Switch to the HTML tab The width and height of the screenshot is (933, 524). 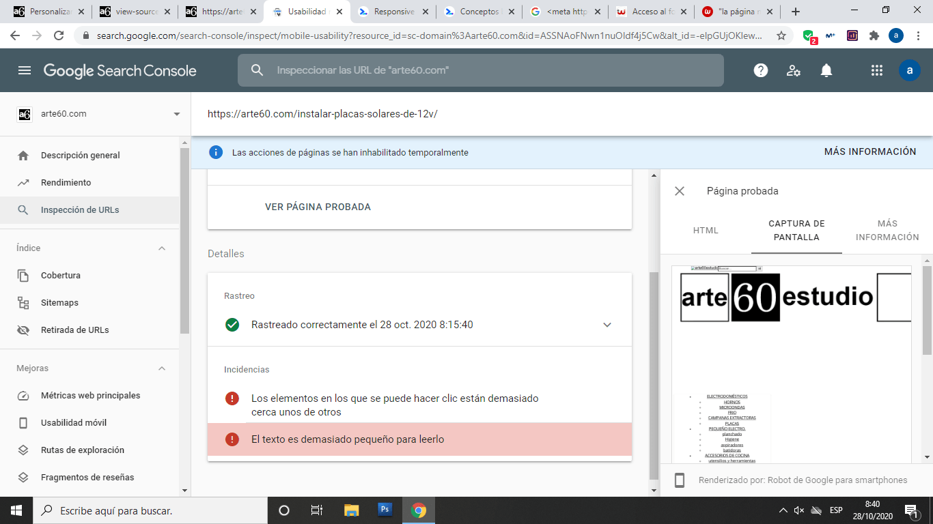[706, 231]
